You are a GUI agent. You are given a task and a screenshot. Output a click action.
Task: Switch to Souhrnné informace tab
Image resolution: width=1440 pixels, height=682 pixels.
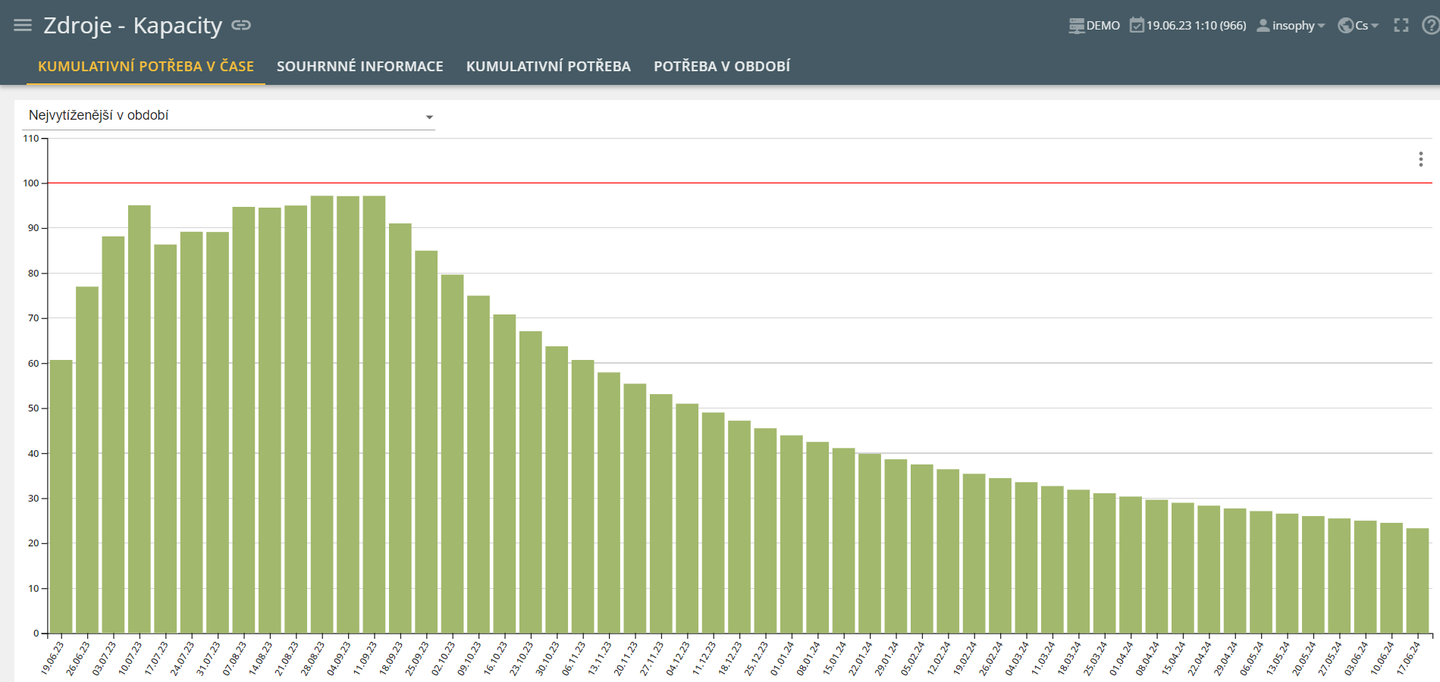(x=359, y=67)
